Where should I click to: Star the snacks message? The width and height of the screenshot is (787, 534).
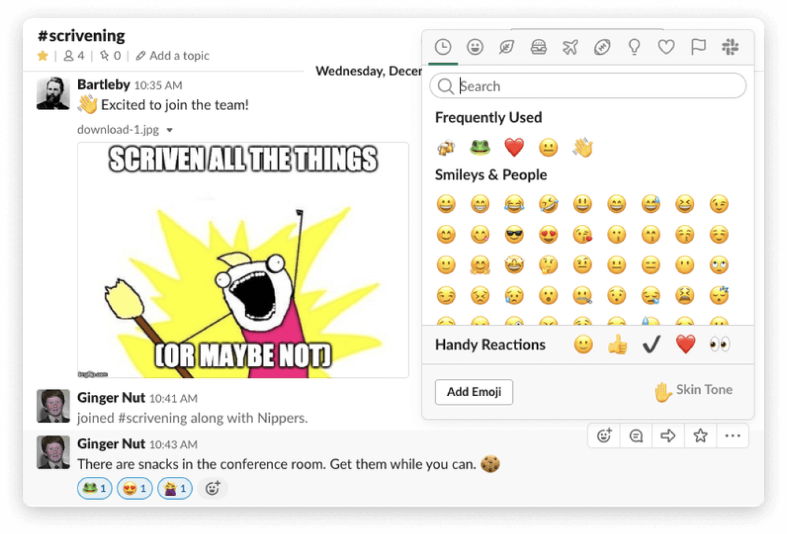tap(700, 435)
